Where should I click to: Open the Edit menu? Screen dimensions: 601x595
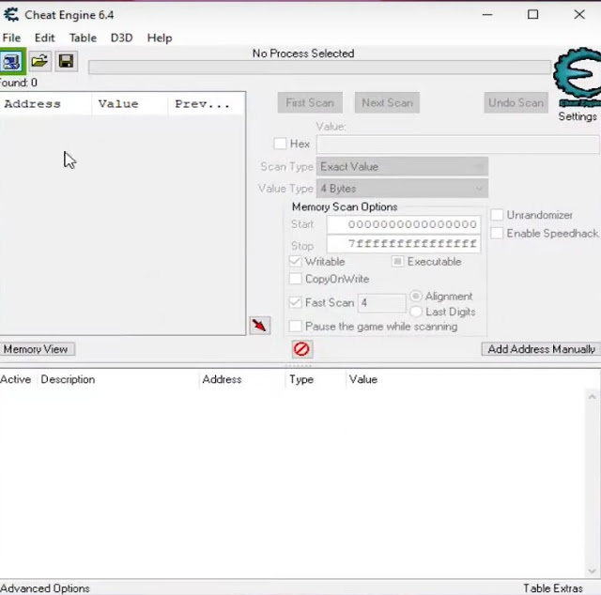point(44,38)
